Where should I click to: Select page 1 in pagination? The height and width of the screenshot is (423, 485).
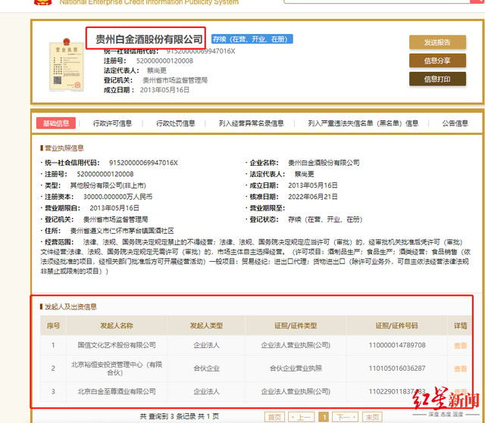tap(324, 417)
